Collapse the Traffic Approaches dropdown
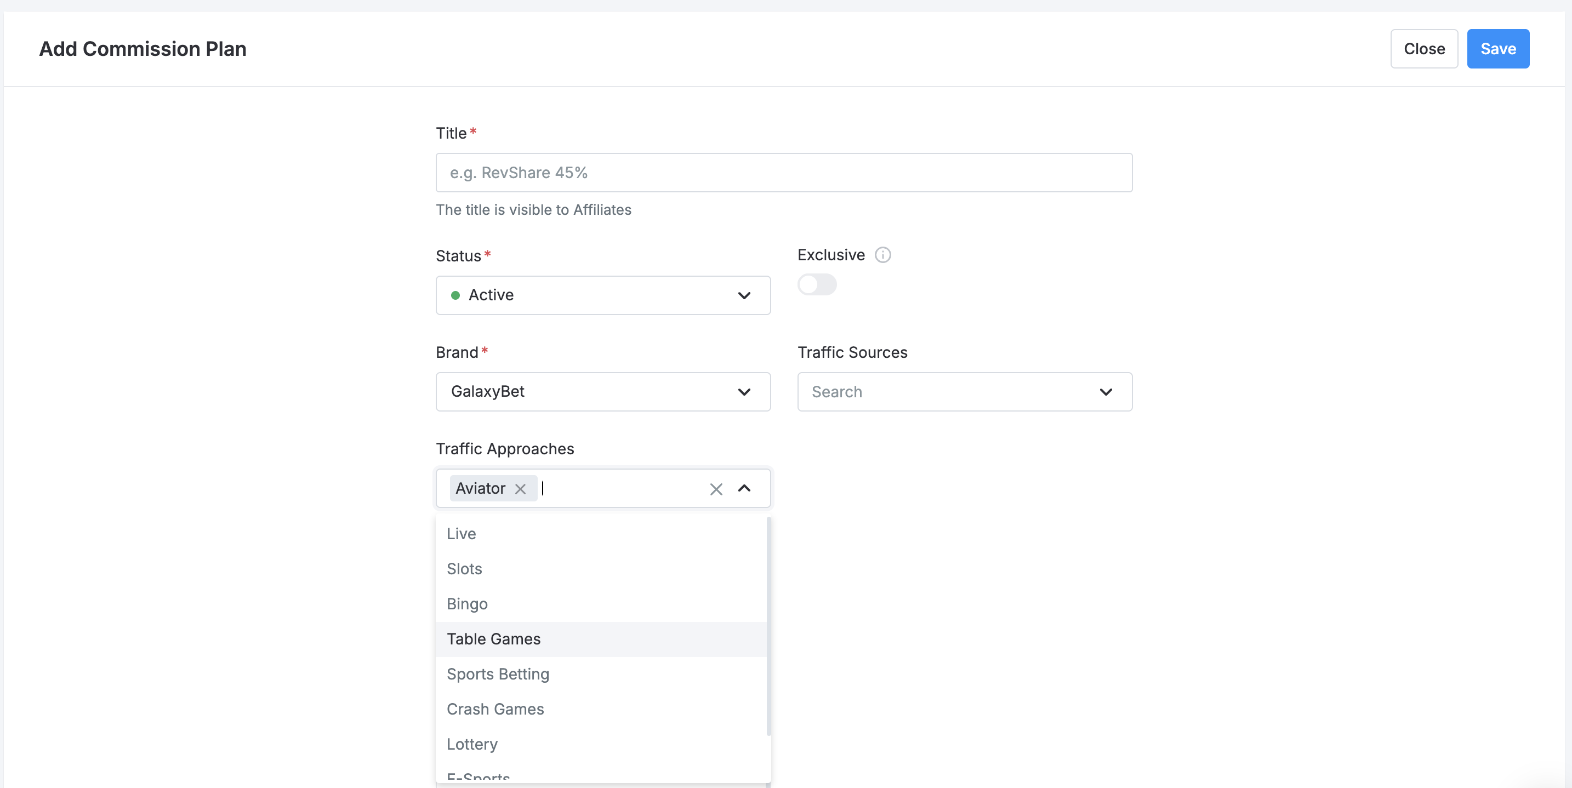Viewport: 1572px width, 788px height. pos(744,489)
